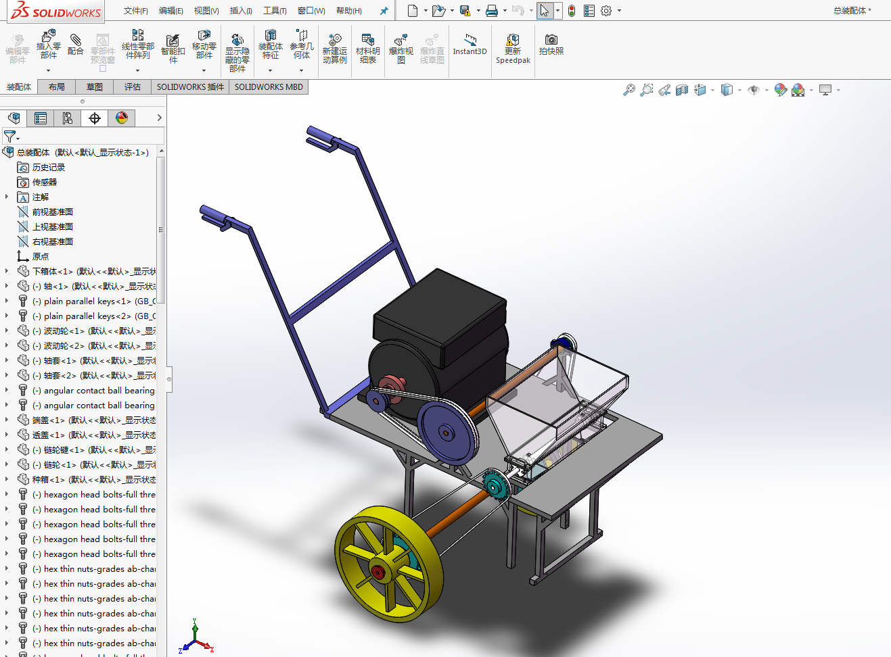The width and height of the screenshot is (891, 657).
Task: Select the Mate tool in toolbar
Action: (x=76, y=45)
